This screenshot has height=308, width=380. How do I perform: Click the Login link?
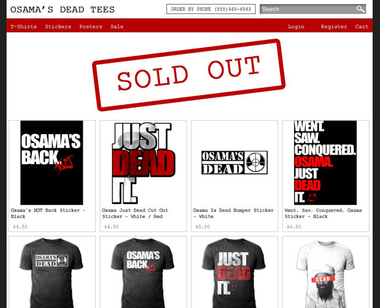click(296, 26)
